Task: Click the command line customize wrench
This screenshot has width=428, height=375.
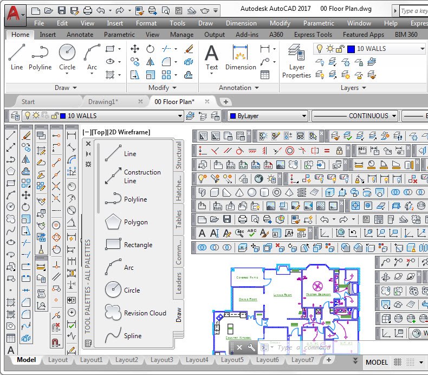Action: point(251,347)
